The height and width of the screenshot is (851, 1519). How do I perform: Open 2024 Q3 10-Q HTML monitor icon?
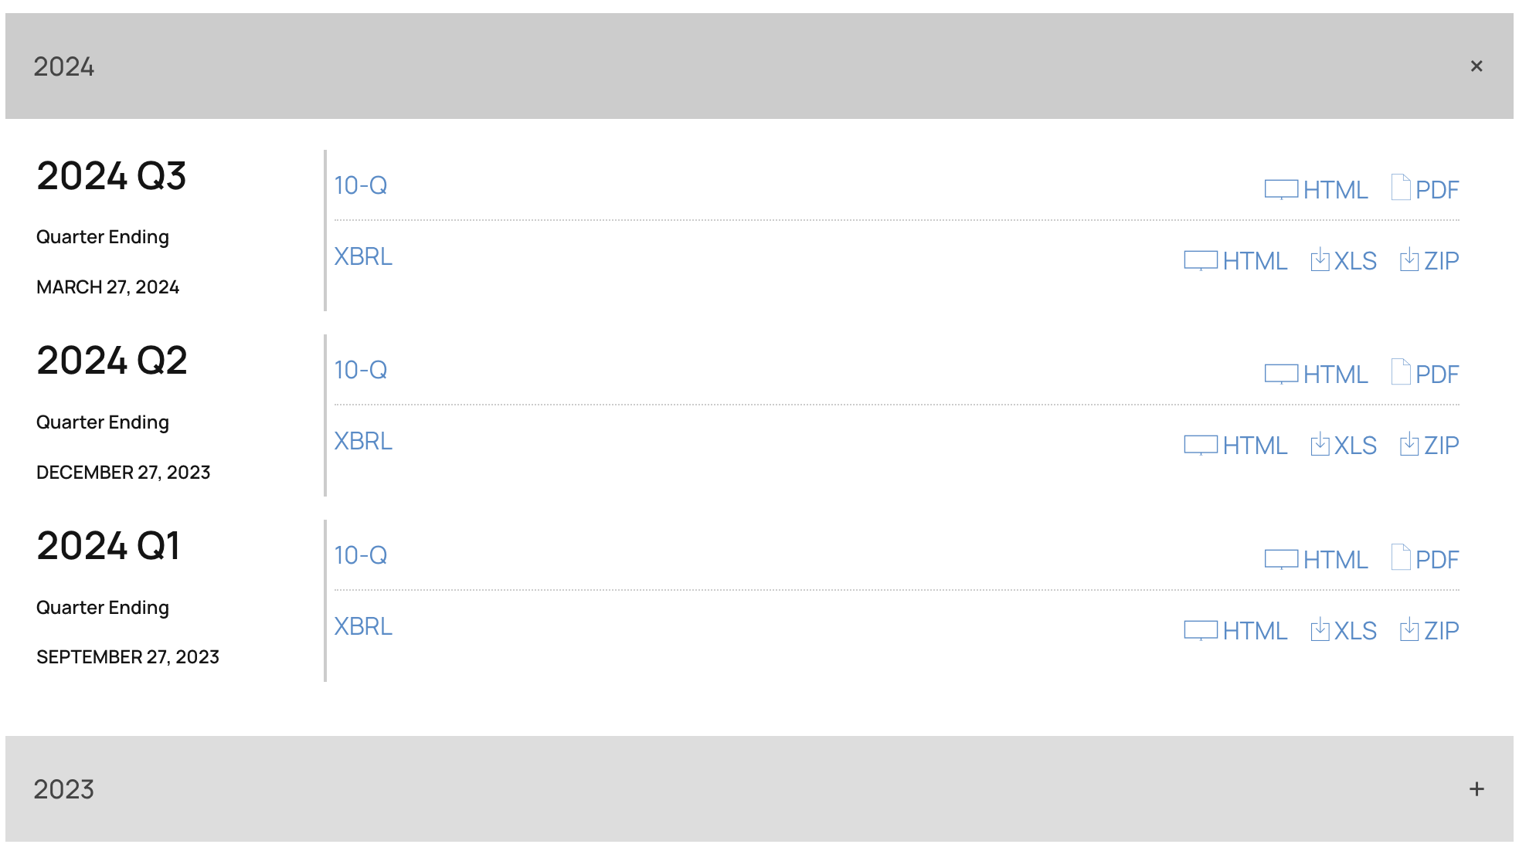pyautogui.click(x=1280, y=189)
